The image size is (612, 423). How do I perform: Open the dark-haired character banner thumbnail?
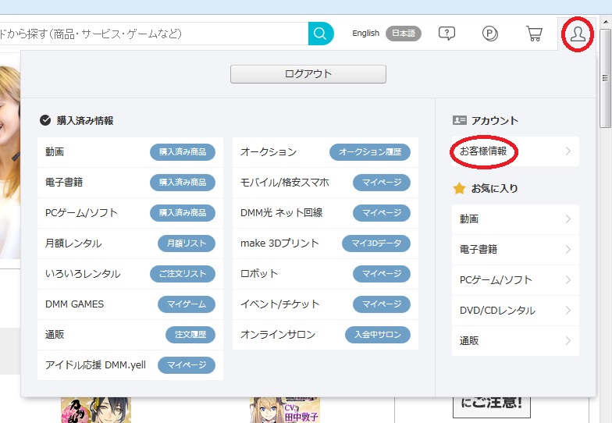click(x=96, y=411)
